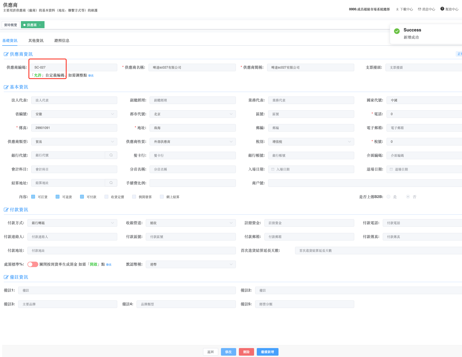Click the calendar icon in 退場日期 field
The height and width of the screenshot is (357, 462).
(391, 169)
